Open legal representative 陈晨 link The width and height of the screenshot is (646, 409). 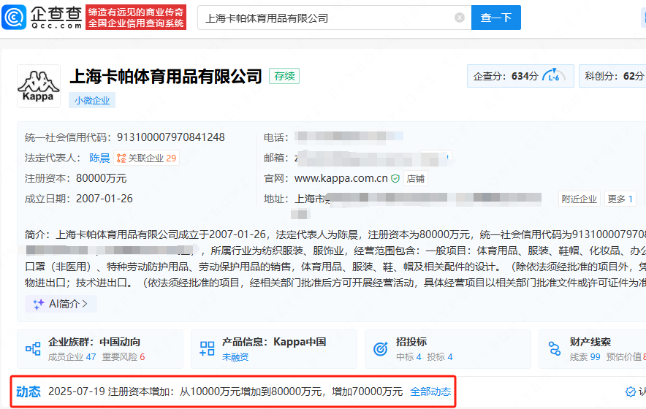(x=99, y=158)
